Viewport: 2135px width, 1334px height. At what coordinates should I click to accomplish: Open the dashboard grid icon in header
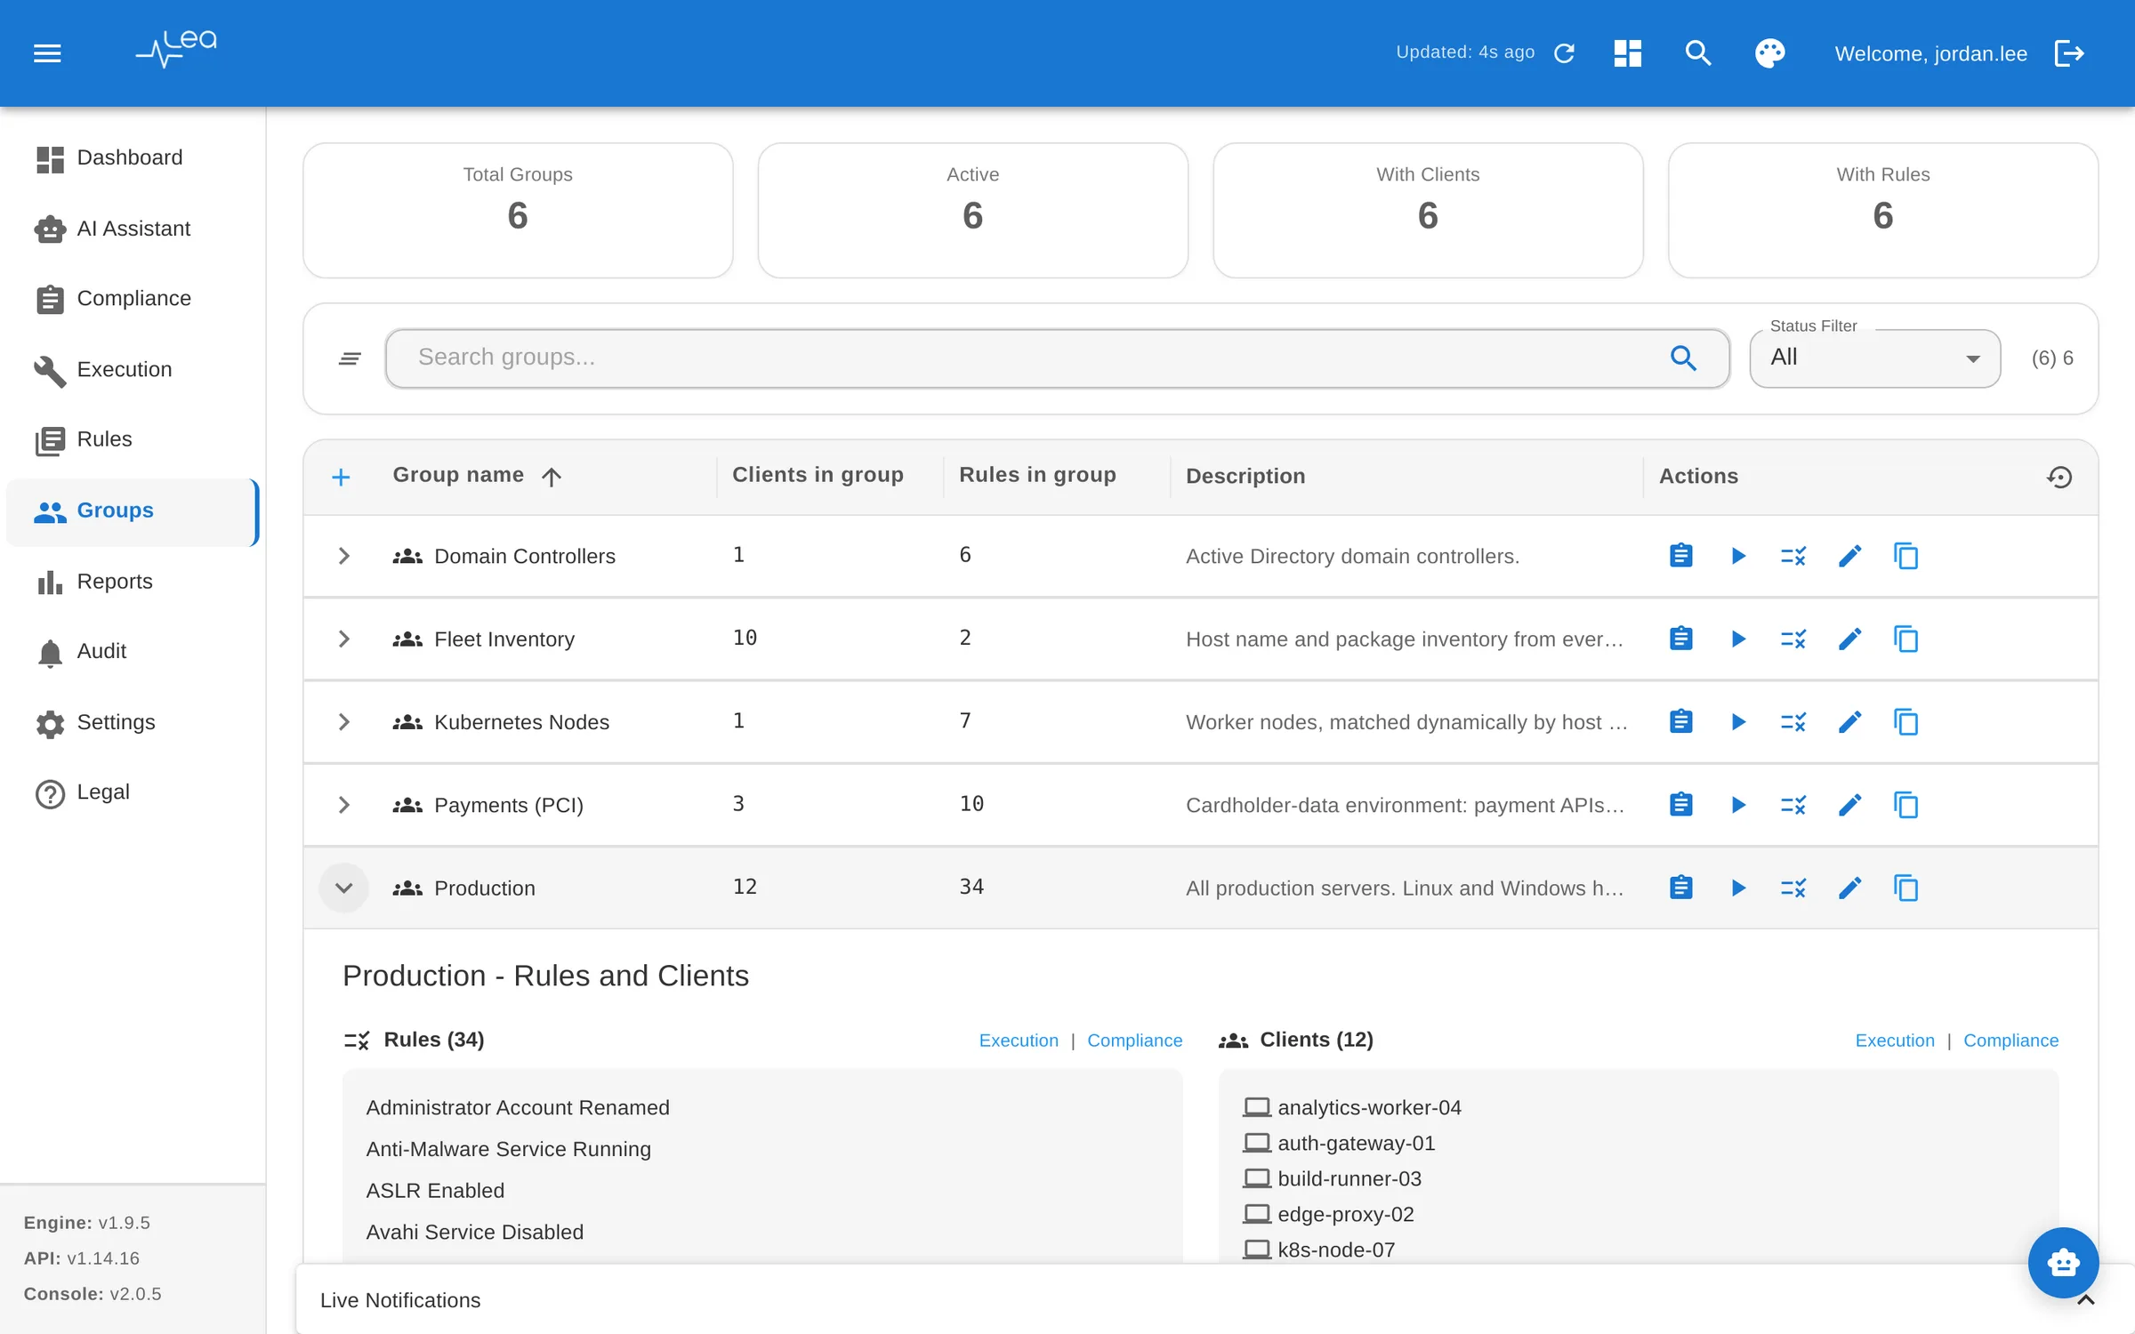coord(1627,53)
